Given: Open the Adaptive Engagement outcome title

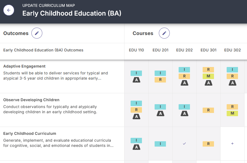Looking at the screenshot, I should coord(24,66).
